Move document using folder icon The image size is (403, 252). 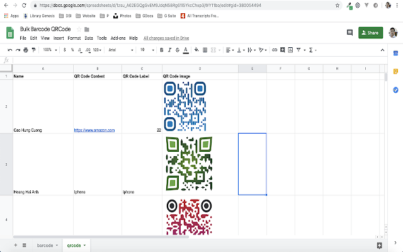pos(87,30)
